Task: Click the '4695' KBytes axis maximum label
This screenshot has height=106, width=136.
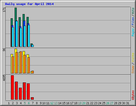Action: coord(4,78)
